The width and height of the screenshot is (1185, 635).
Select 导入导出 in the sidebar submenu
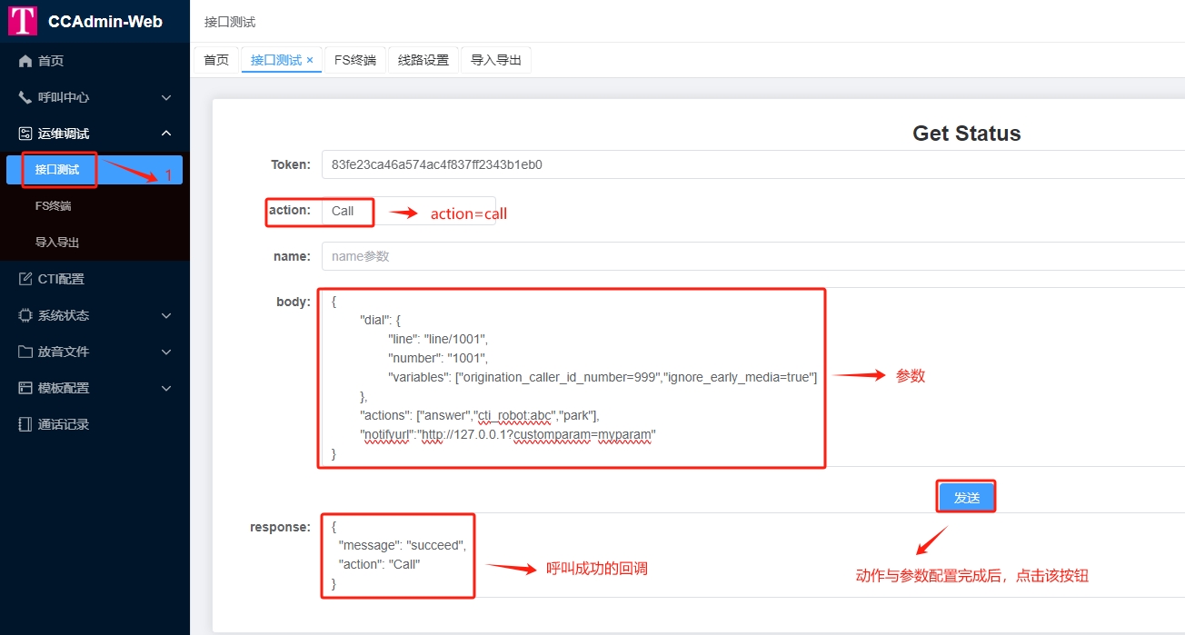[x=57, y=243]
